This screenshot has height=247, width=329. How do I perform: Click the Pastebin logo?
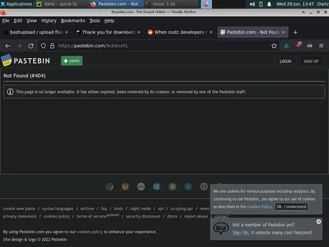pyautogui.click(x=26, y=60)
